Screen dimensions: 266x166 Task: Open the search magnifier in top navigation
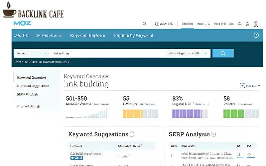point(145,24)
